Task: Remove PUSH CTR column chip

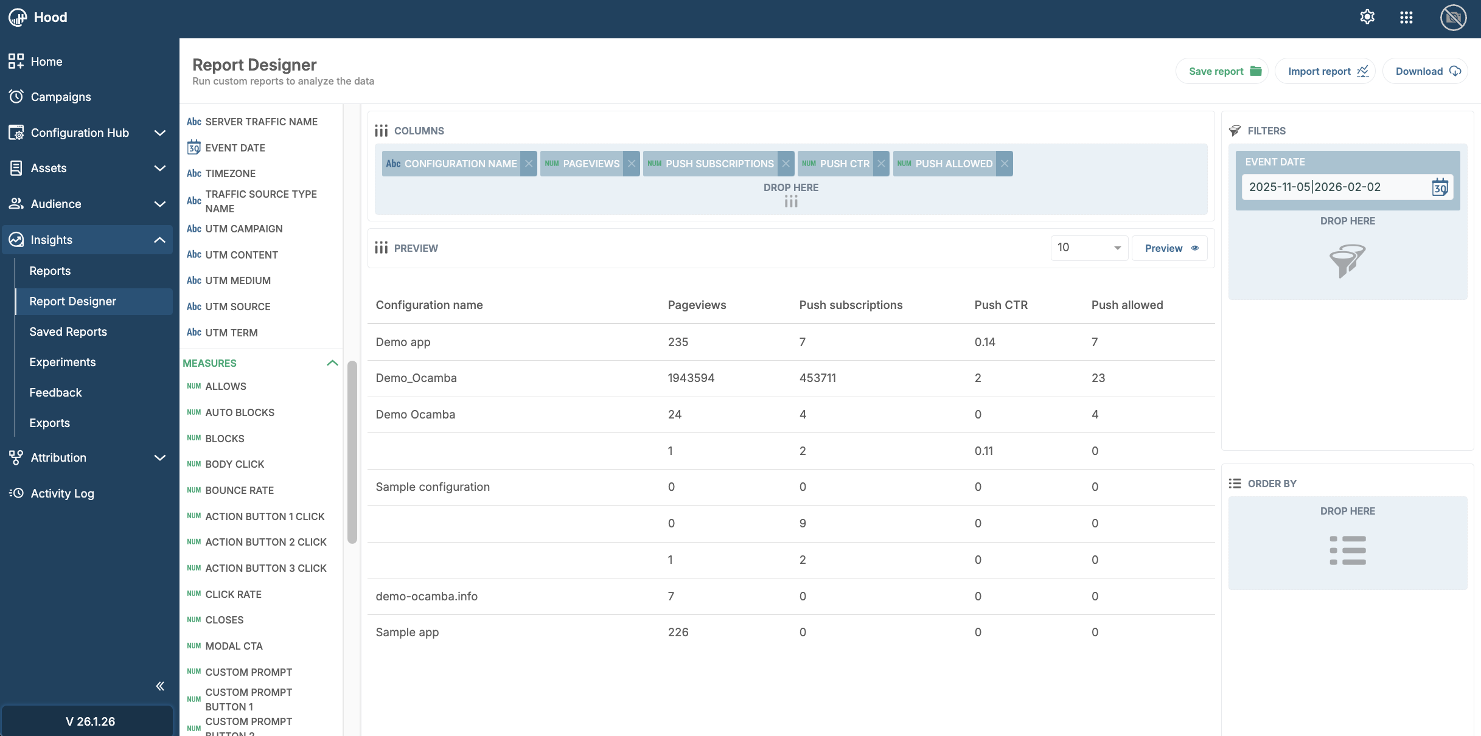Action: click(x=881, y=164)
